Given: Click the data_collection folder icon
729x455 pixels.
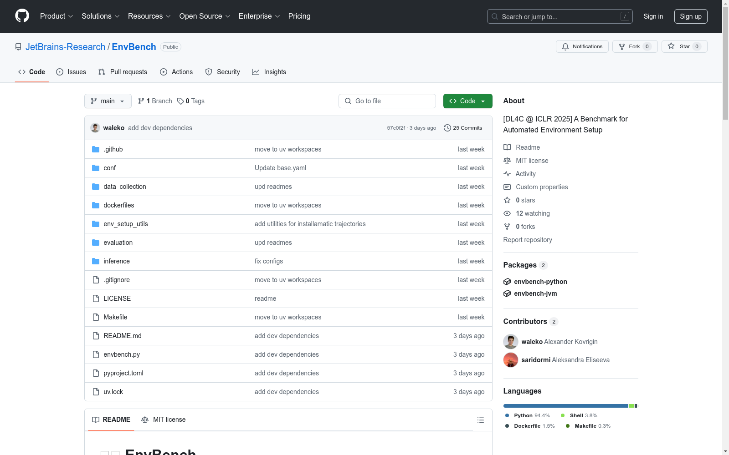Looking at the screenshot, I should pyautogui.click(x=96, y=187).
